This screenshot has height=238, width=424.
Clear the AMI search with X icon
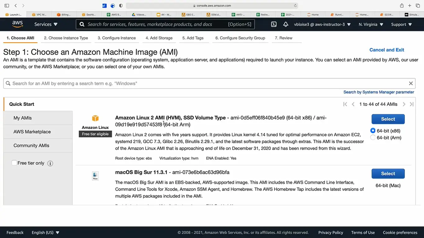(411, 83)
